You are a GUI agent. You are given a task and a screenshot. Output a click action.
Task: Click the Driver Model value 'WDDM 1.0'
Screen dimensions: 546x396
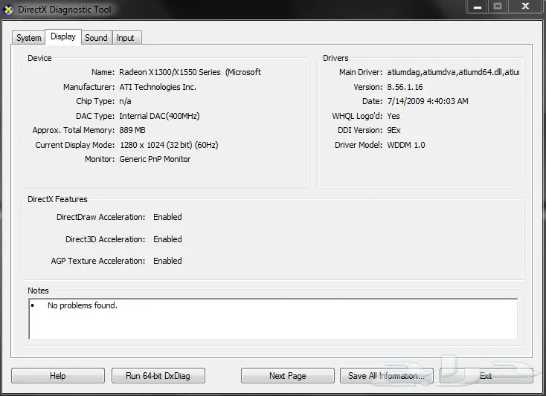tap(406, 145)
